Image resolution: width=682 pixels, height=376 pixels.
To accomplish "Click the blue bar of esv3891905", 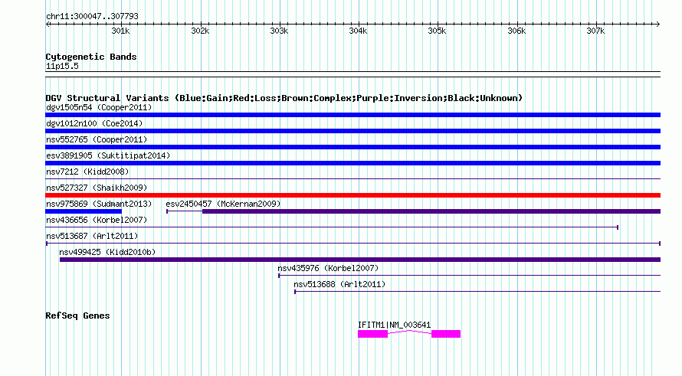I will [x=352, y=163].
